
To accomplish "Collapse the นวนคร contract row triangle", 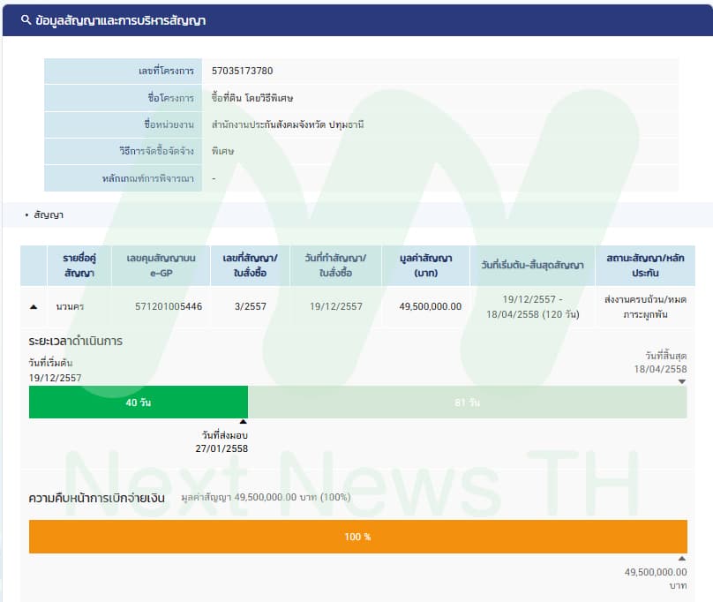I will pos(34,306).
